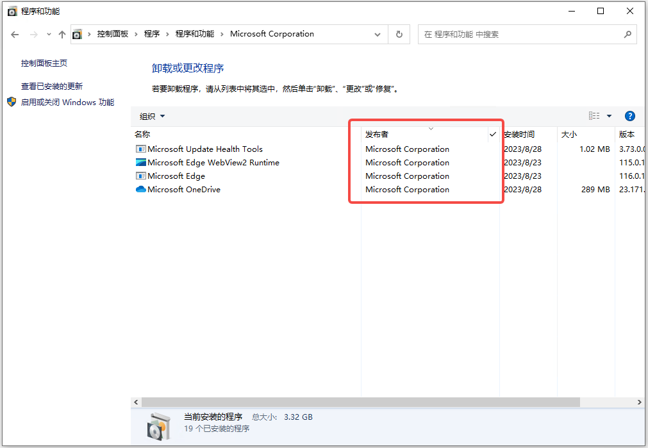648x448 pixels.
Task: Click the Edge WebView2 Runtime icon
Action: [141, 162]
